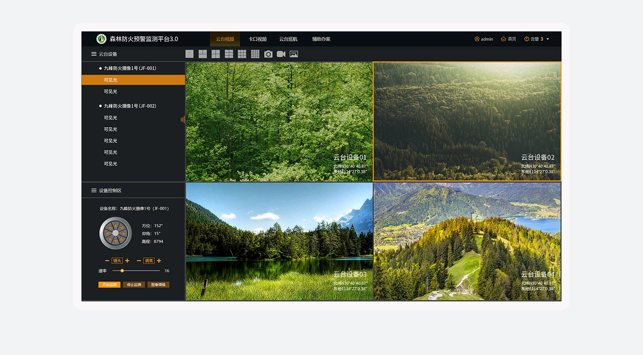Click the admin user icon
This screenshot has width=643, height=355.
pos(477,39)
